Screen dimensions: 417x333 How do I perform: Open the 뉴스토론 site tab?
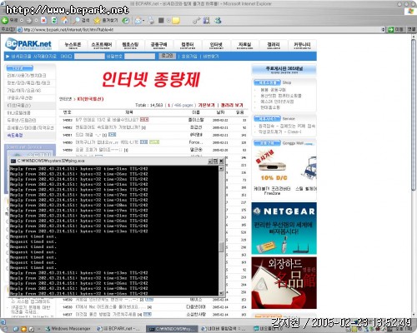[x=73, y=45]
